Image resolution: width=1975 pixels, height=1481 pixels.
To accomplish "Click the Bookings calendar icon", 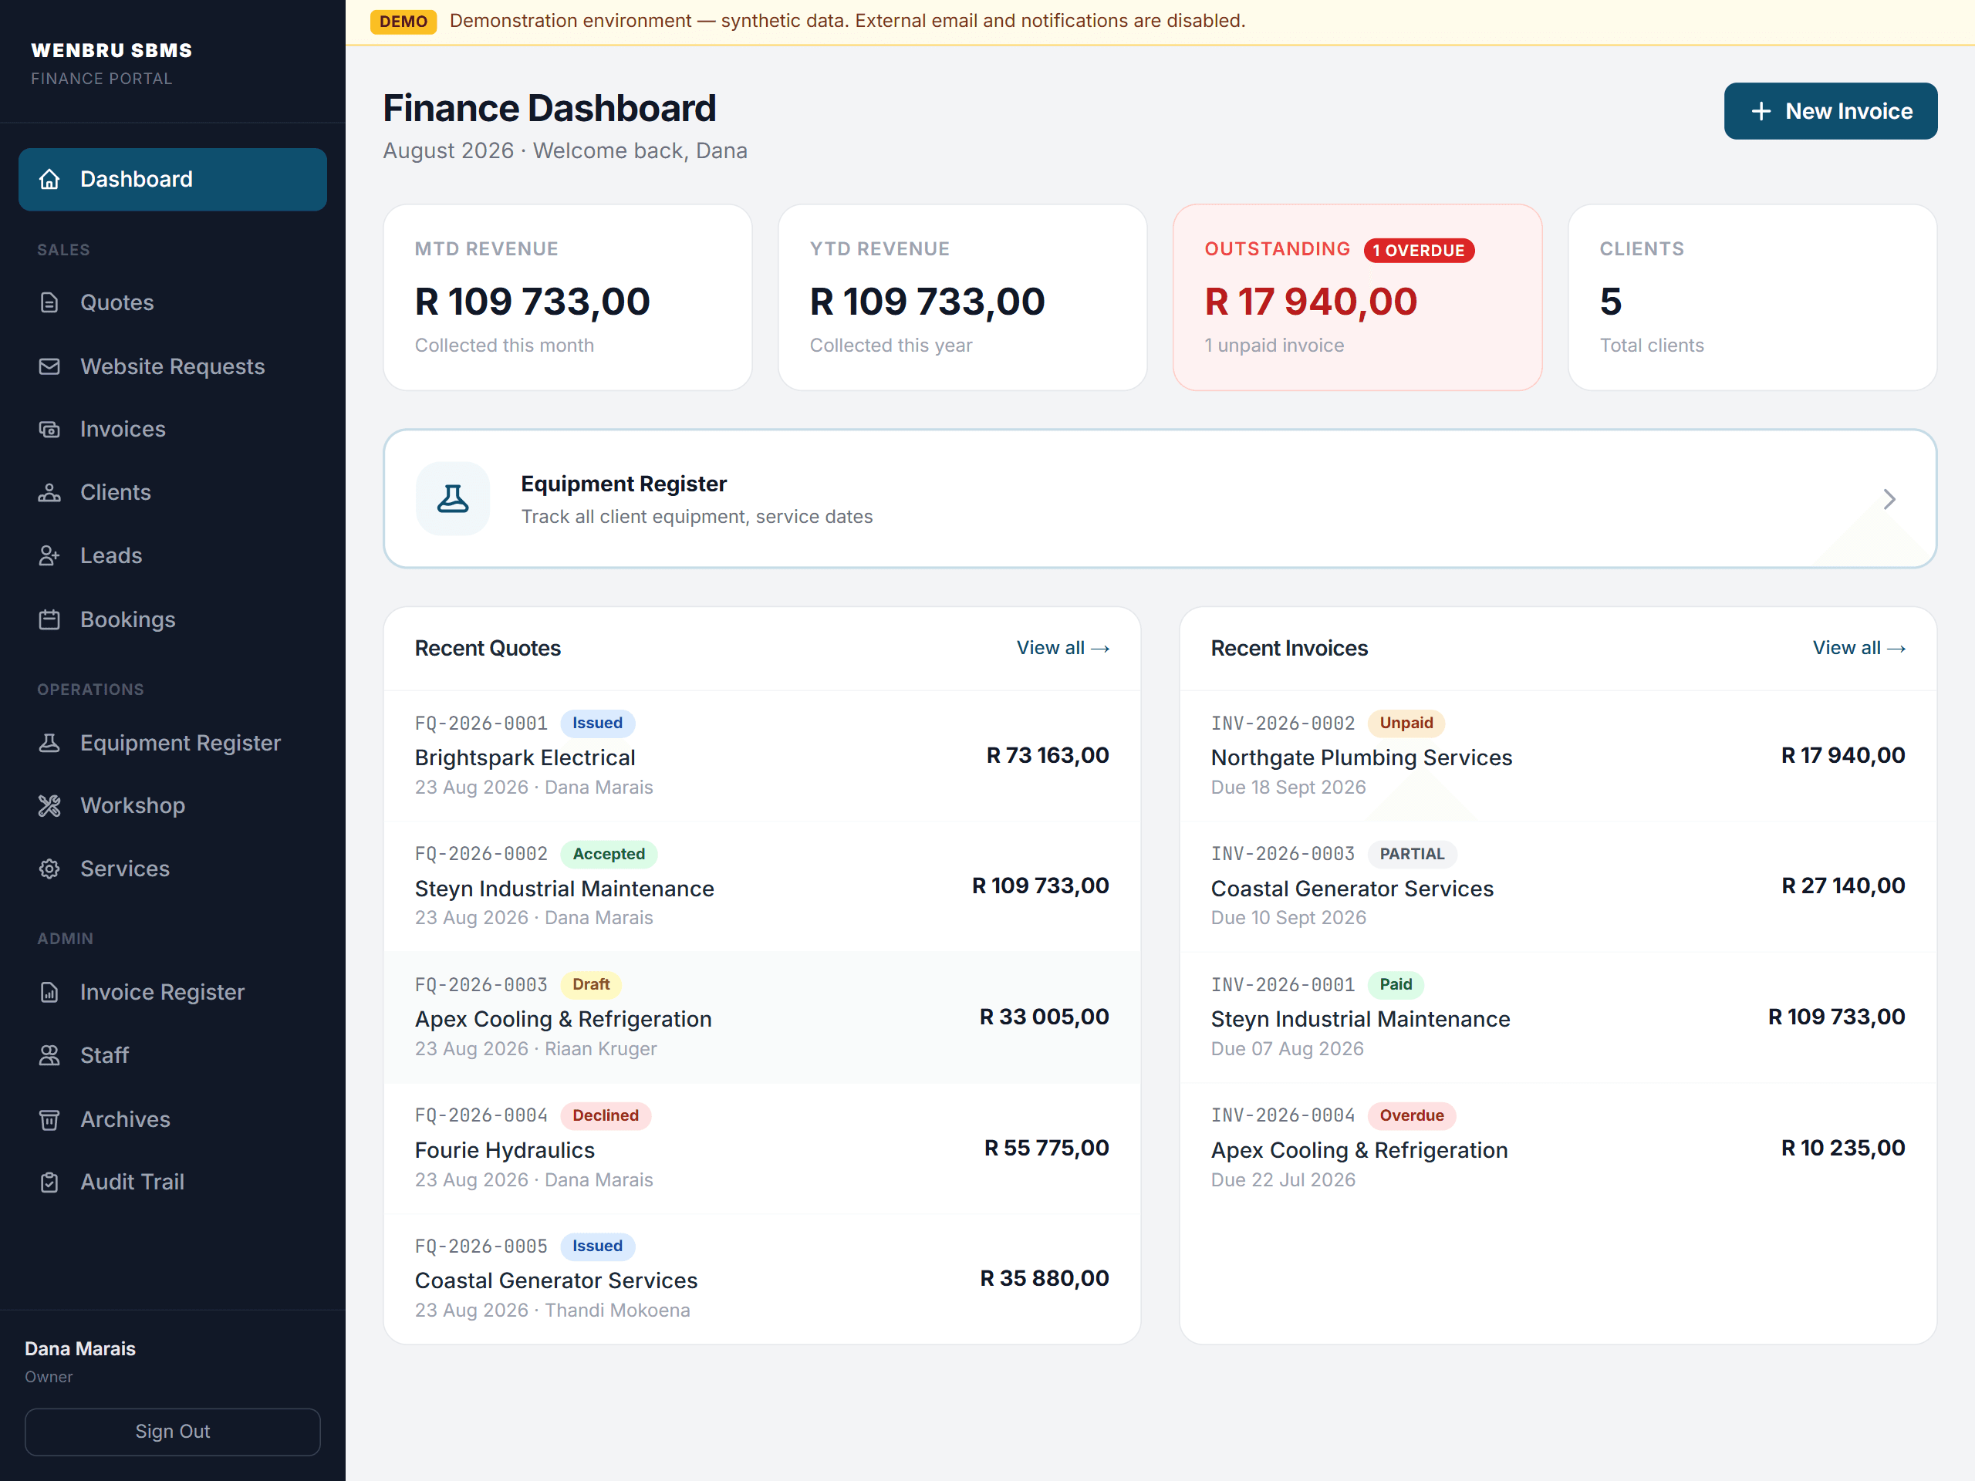I will coord(49,619).
